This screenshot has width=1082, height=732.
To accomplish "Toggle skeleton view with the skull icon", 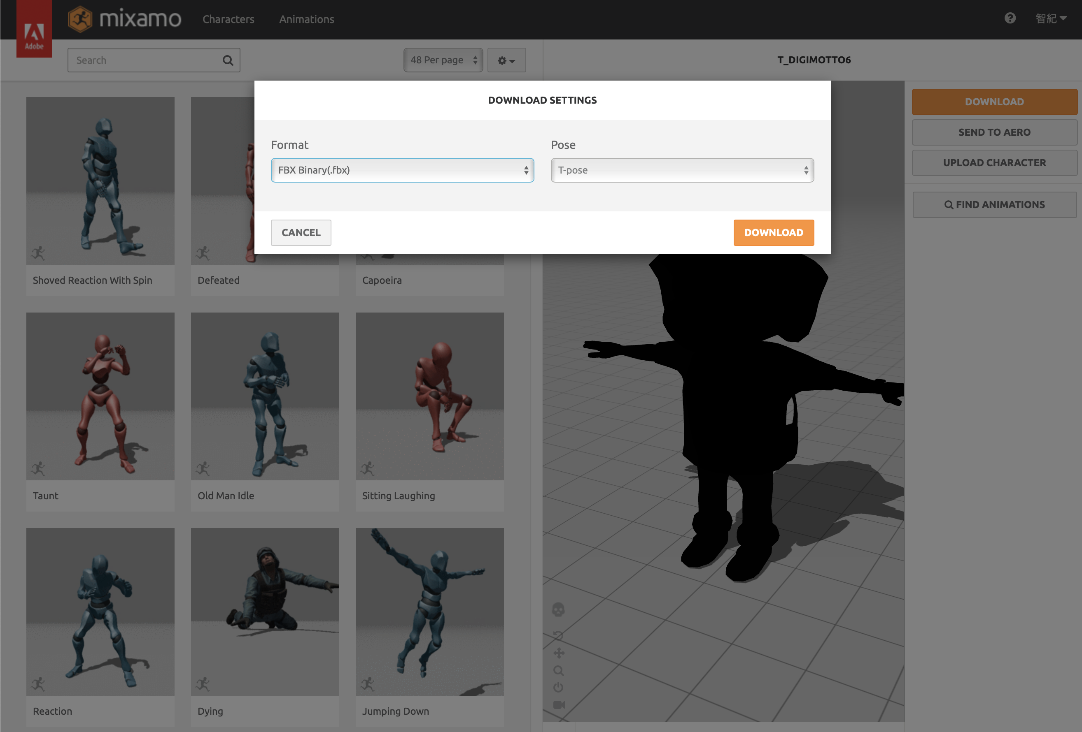I will point(558,609).
